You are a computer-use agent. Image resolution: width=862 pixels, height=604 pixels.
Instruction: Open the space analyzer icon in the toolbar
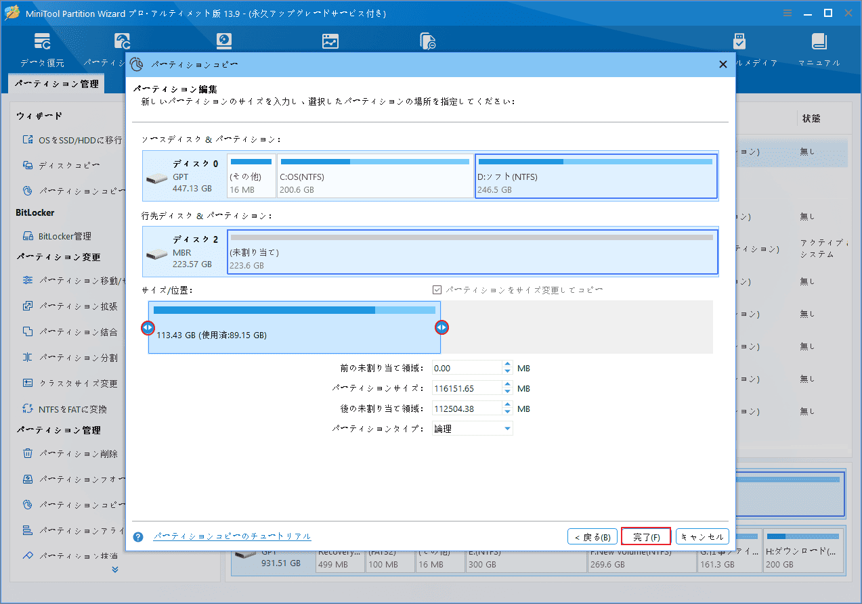[330, 42]
